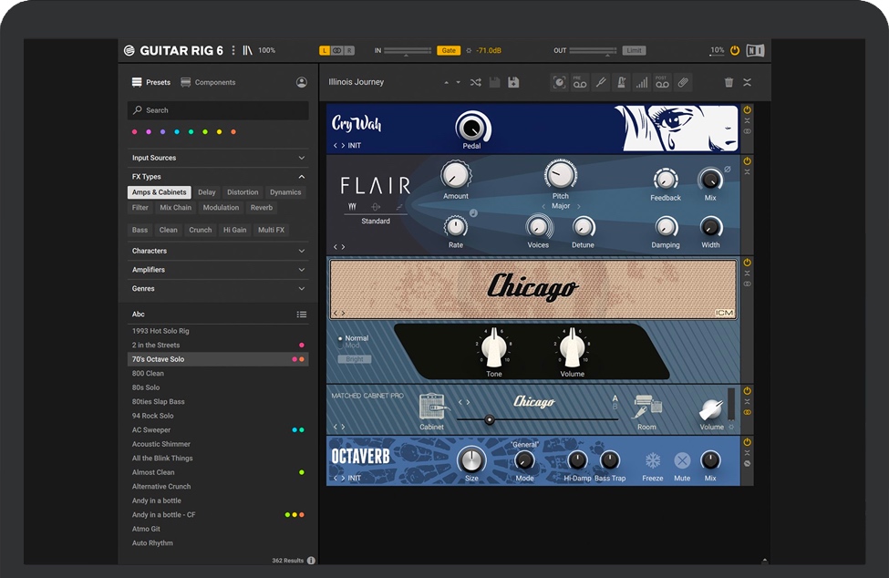Enable the output Limit button
889x578 pixels.
pyautogui.click(x=634, y=51)
